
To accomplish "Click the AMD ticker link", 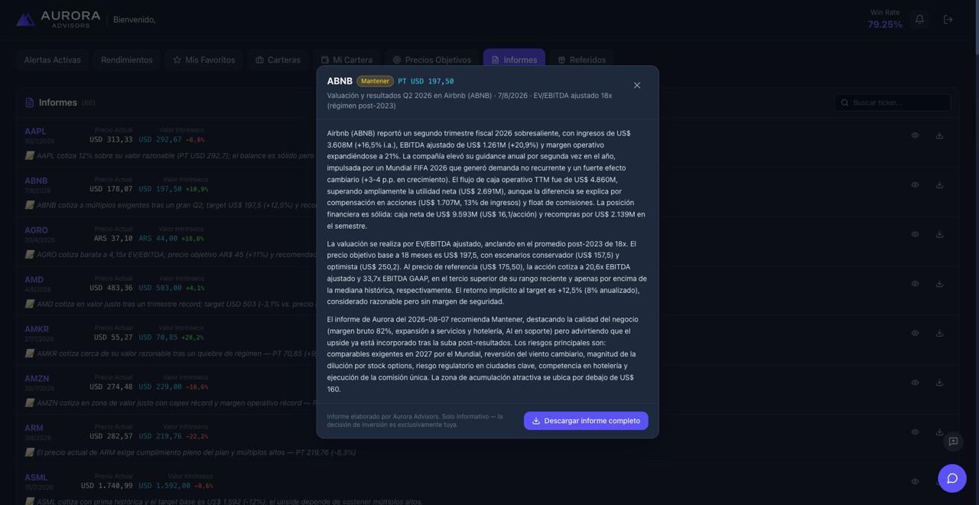I will [34, 280].
